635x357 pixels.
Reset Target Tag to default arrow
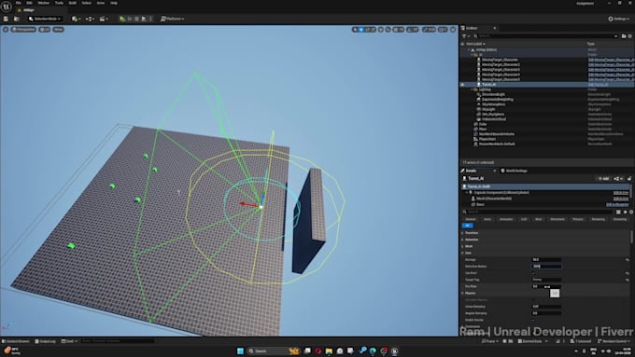pyautogui.click(x=628, y=280)
